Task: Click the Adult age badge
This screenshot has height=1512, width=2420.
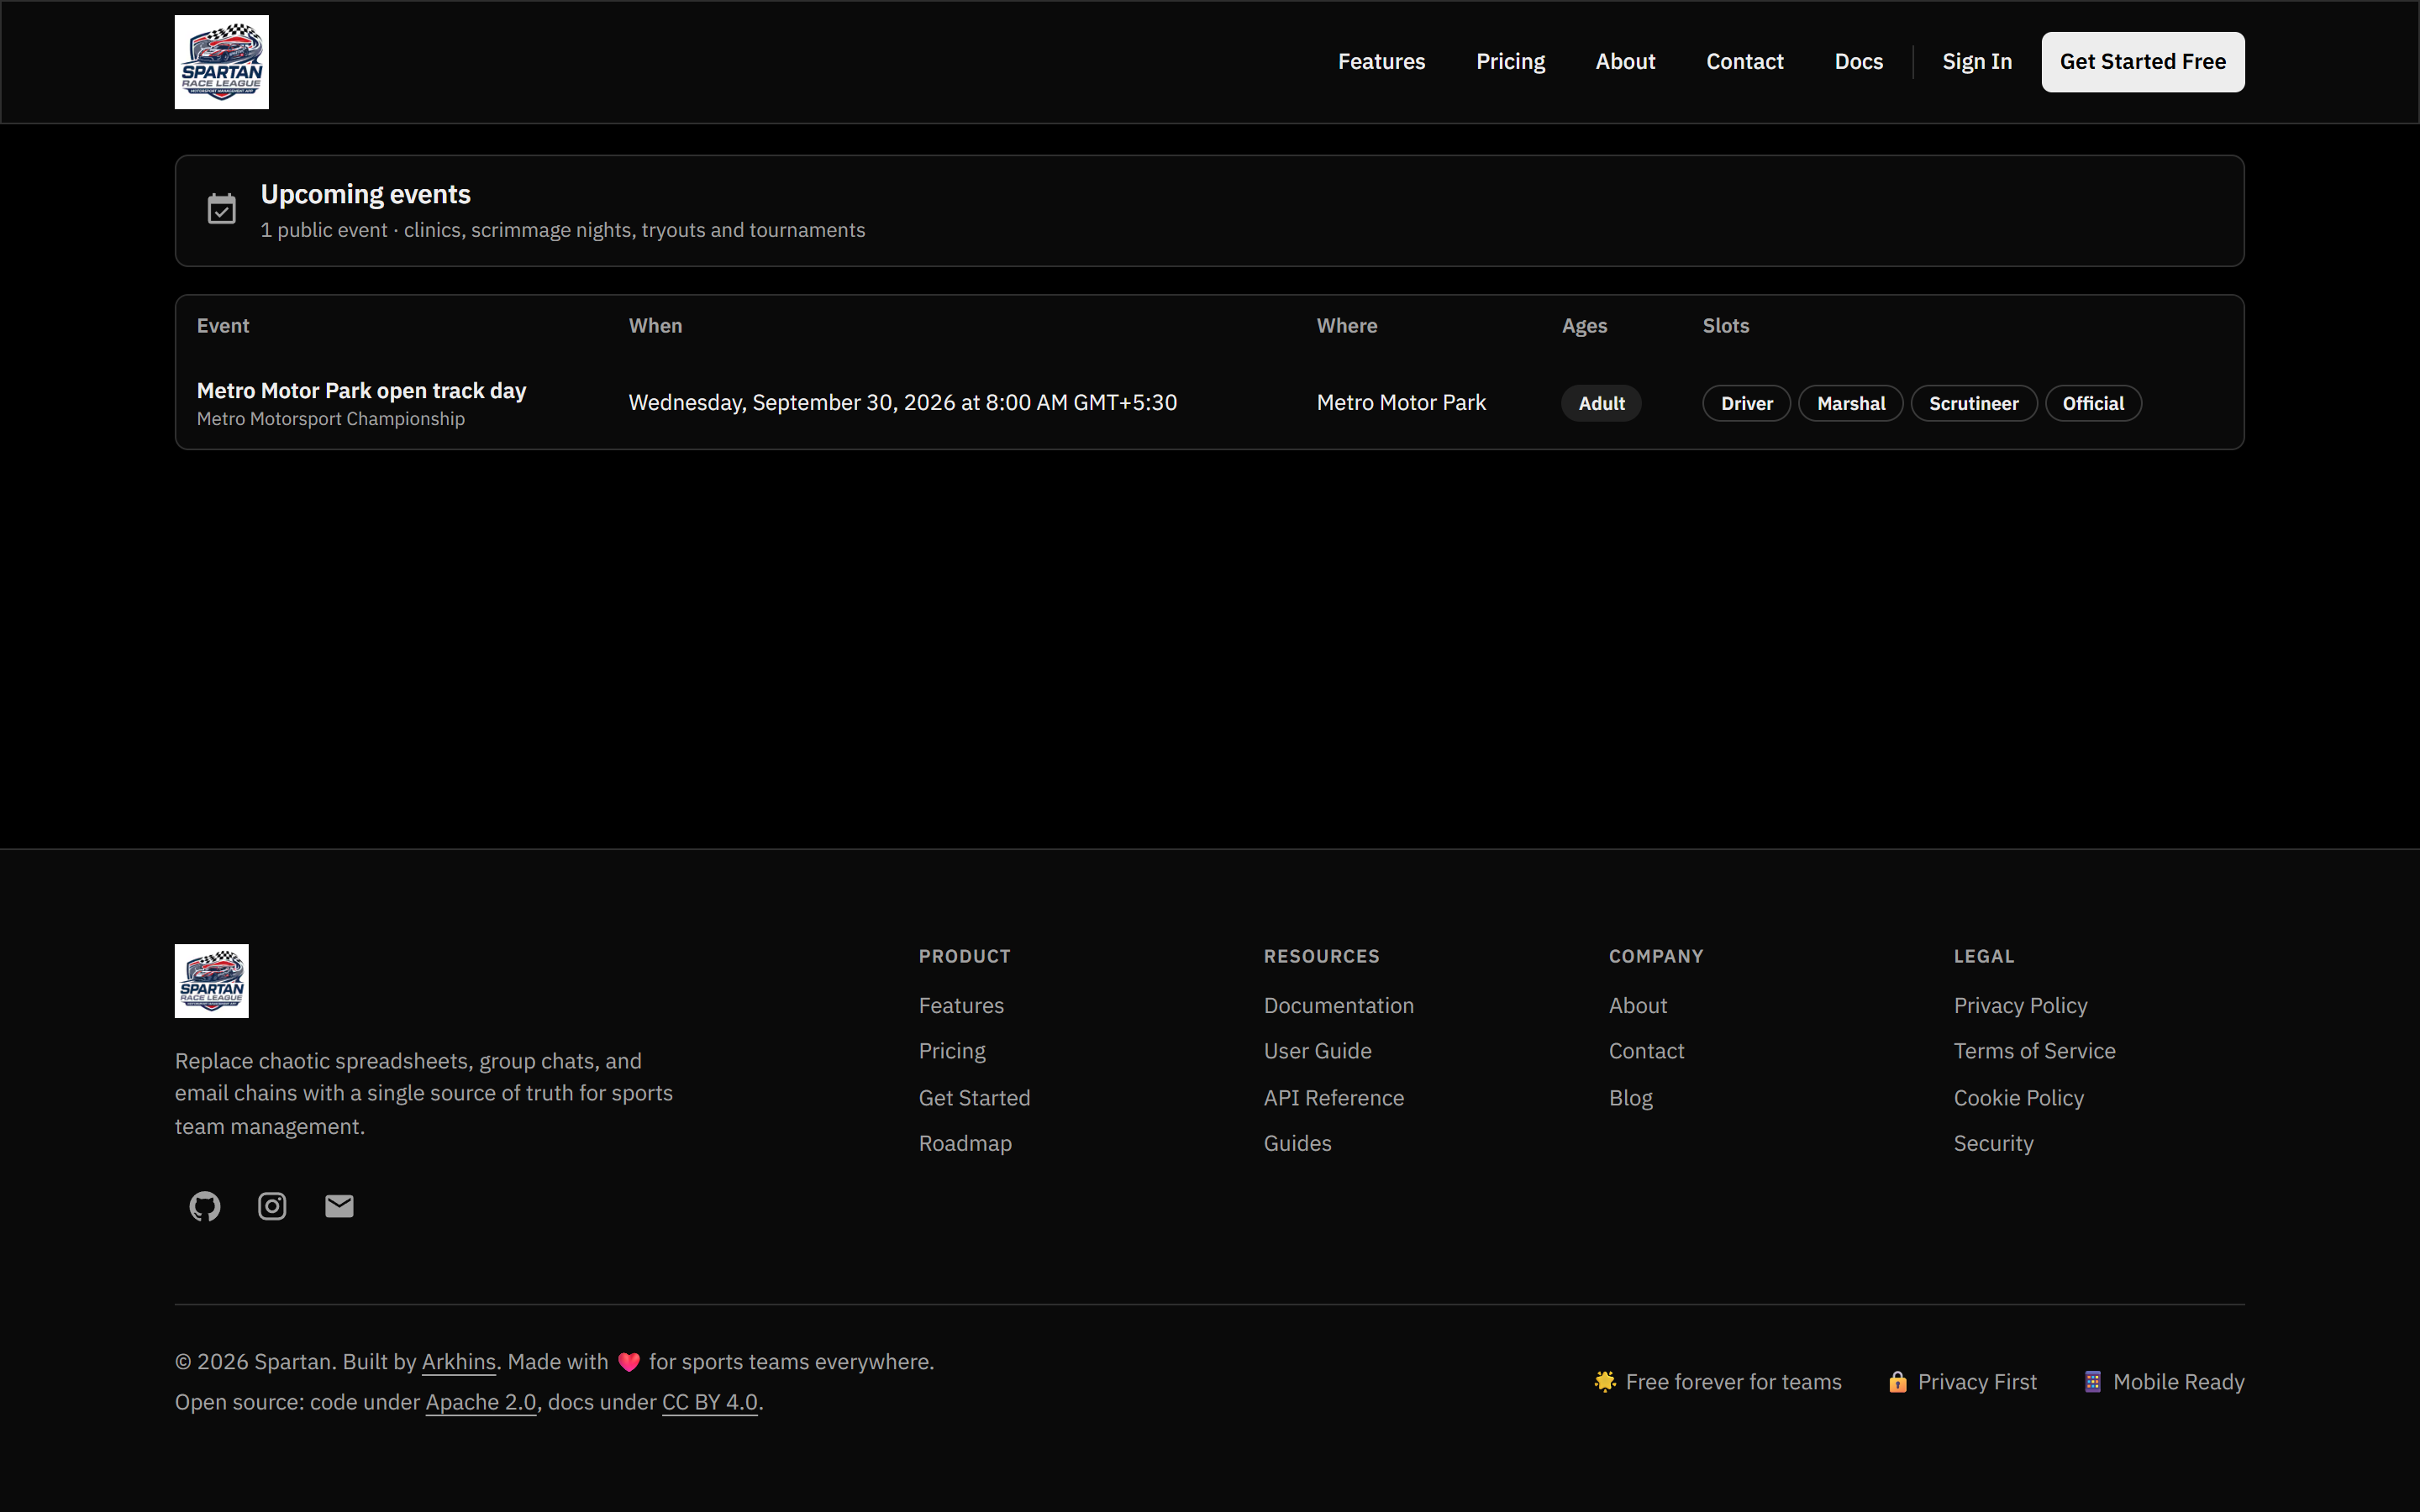Action: (1601, 403)
